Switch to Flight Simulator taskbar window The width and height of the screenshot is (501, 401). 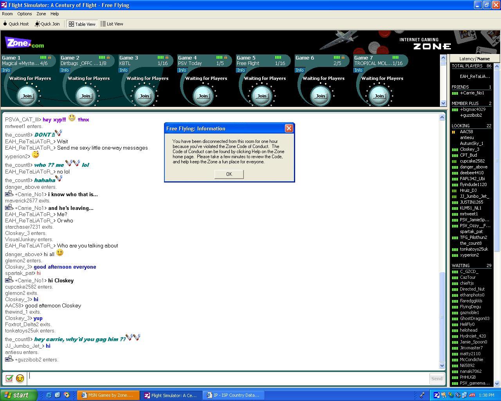coord(171,395)
